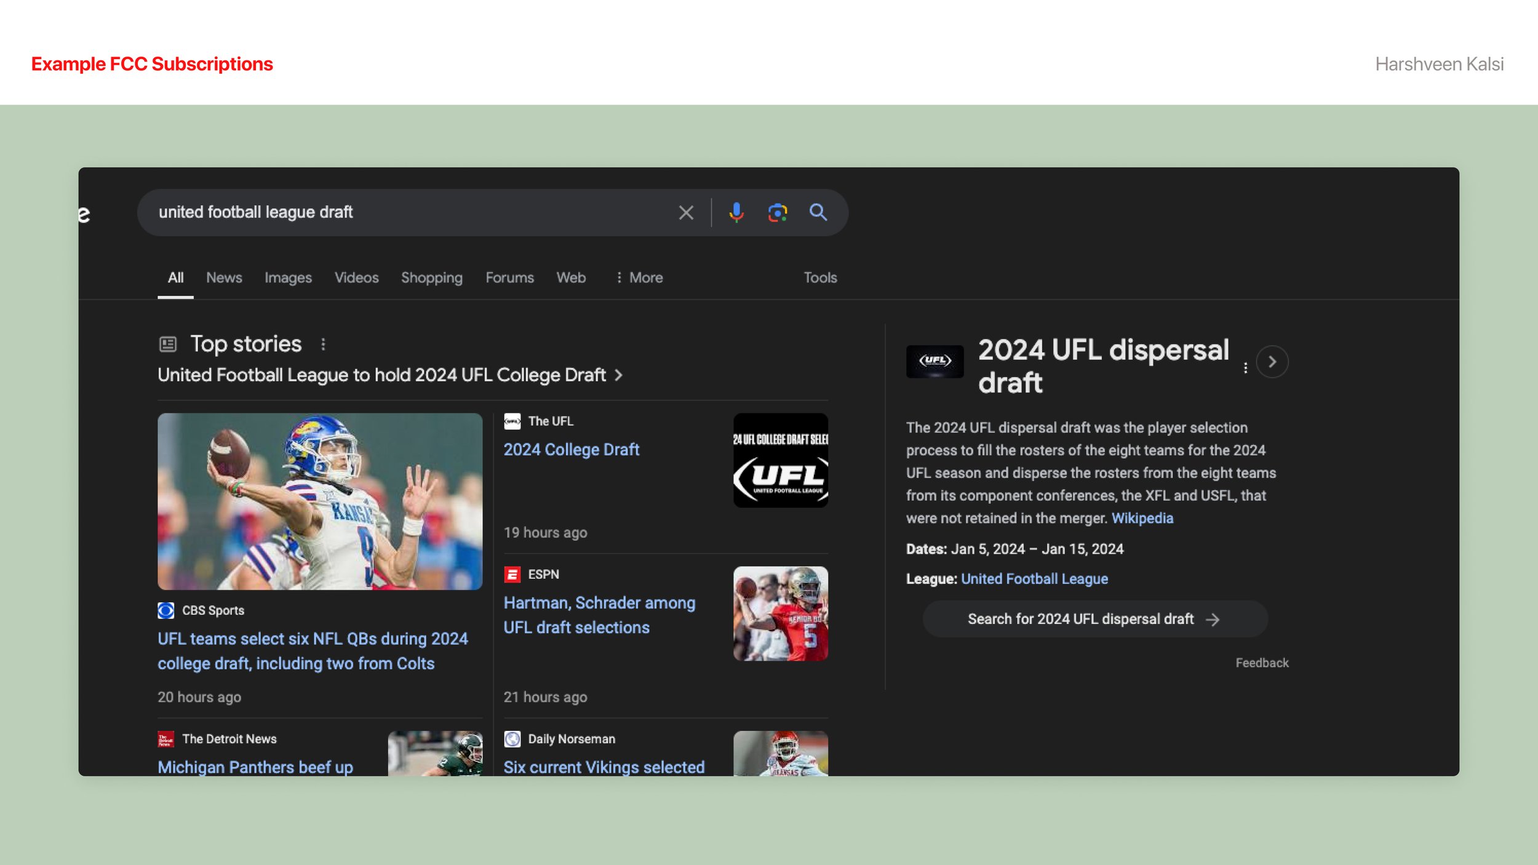Open knowledge panel three-dot menu
Image resolution: width=1538 pixels, height=865 pixels.
click(x=1245, y=368)
